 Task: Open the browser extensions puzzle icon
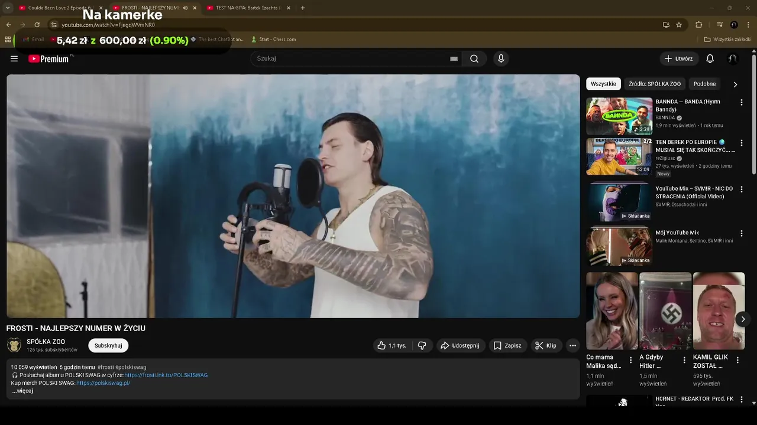pos(699,25)
